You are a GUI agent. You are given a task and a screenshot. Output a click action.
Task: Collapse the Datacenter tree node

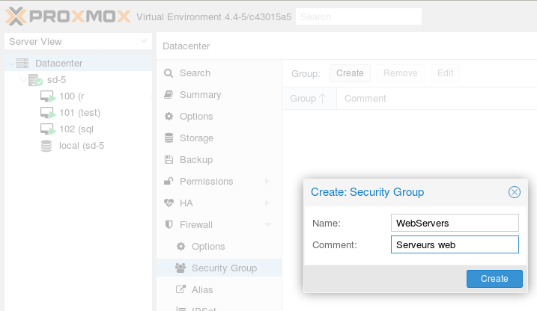(11, 64)
